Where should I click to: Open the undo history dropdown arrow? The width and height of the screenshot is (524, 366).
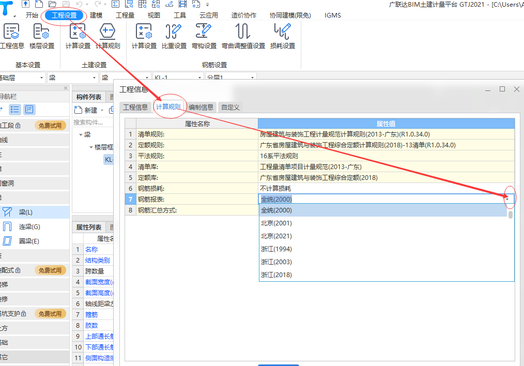tap(87, 4)
